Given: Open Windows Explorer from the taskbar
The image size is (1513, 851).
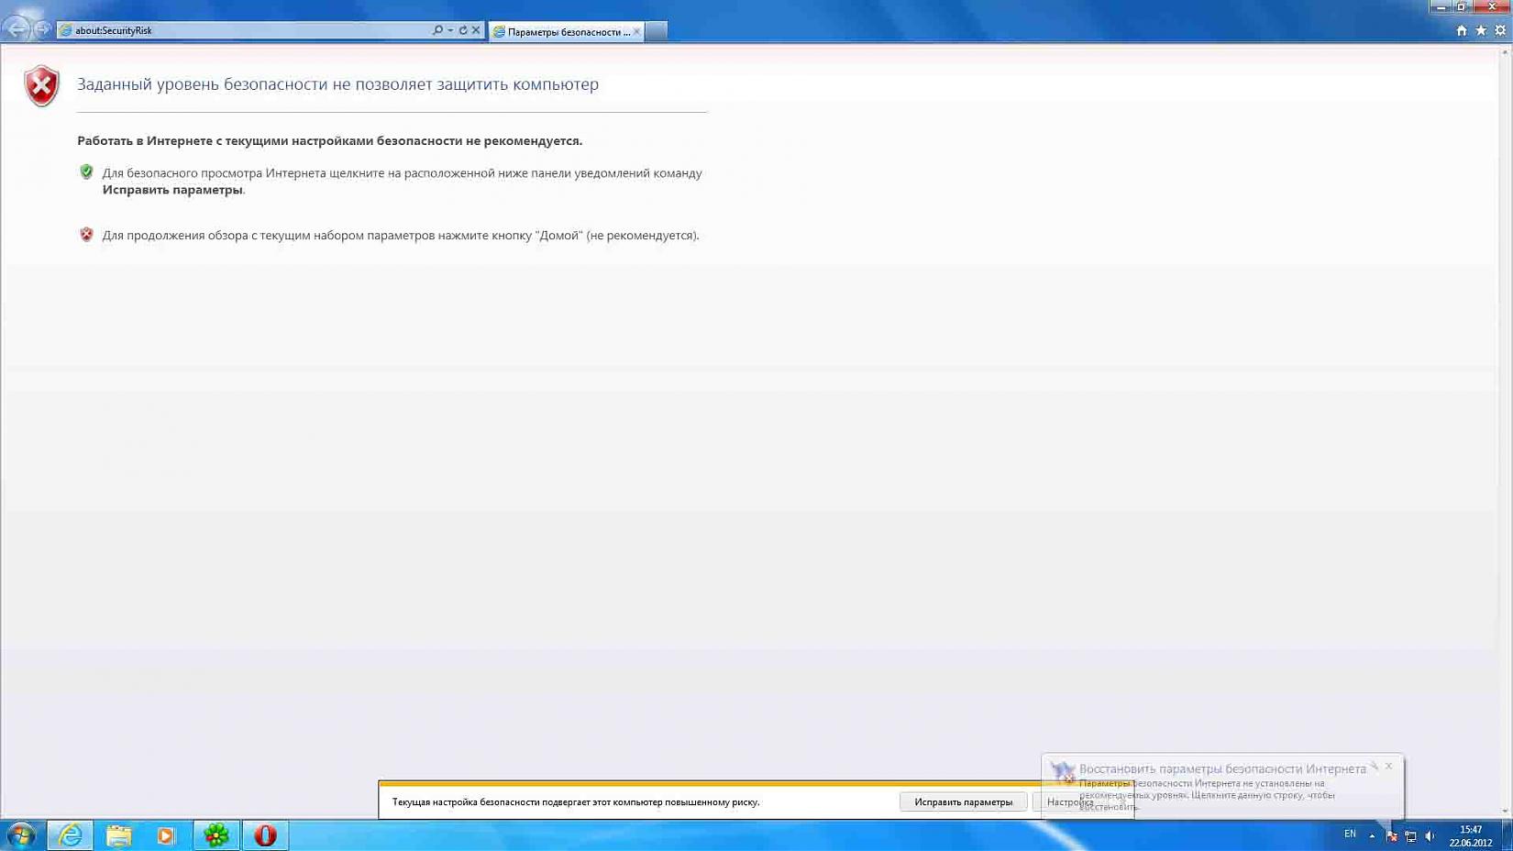Looking at the screenshot, I should coord(118,835).
